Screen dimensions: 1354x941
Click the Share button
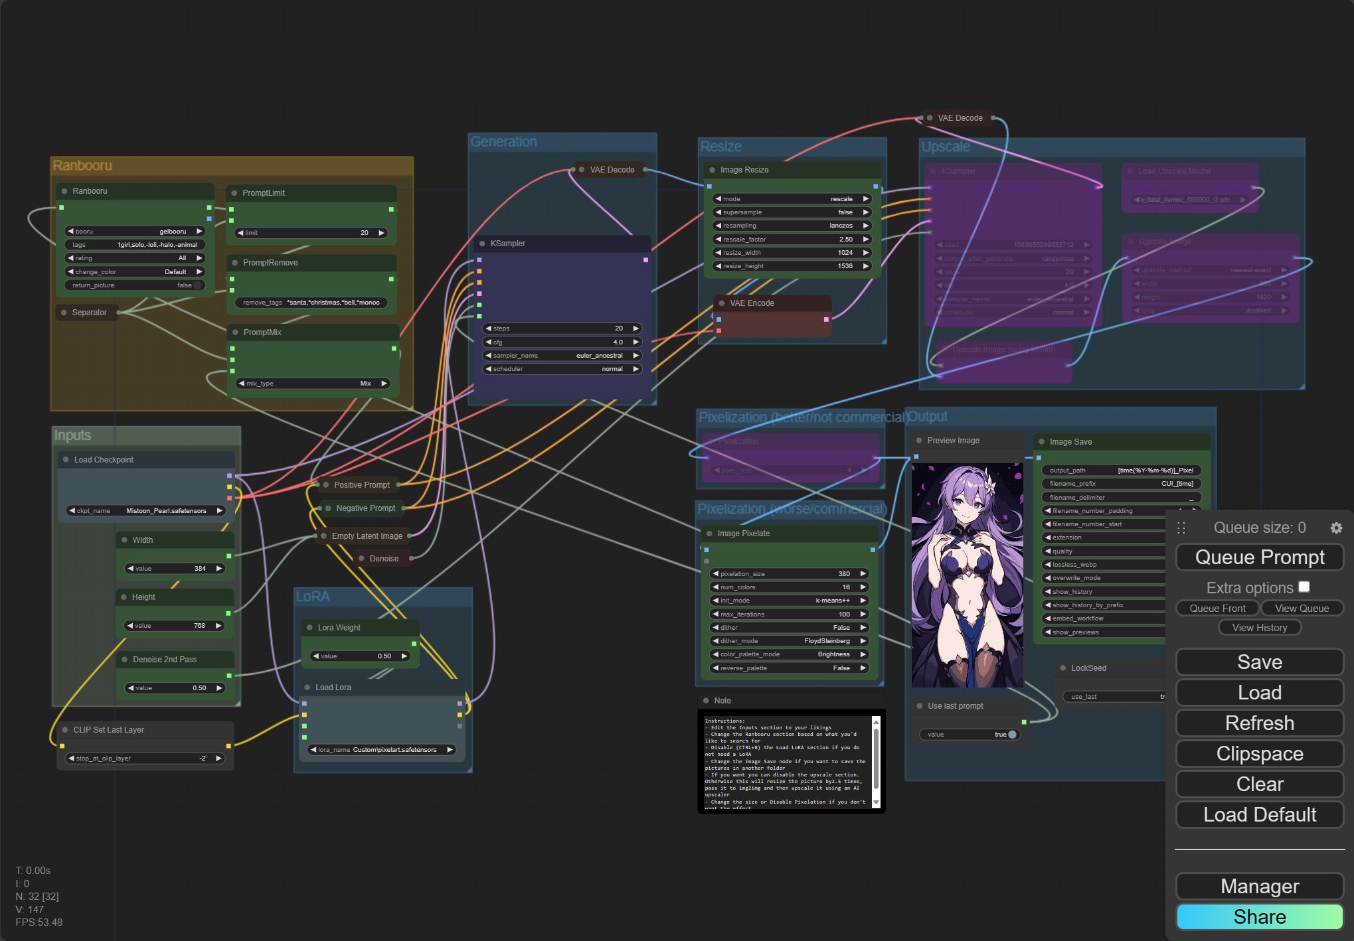tap(1260, 916)
